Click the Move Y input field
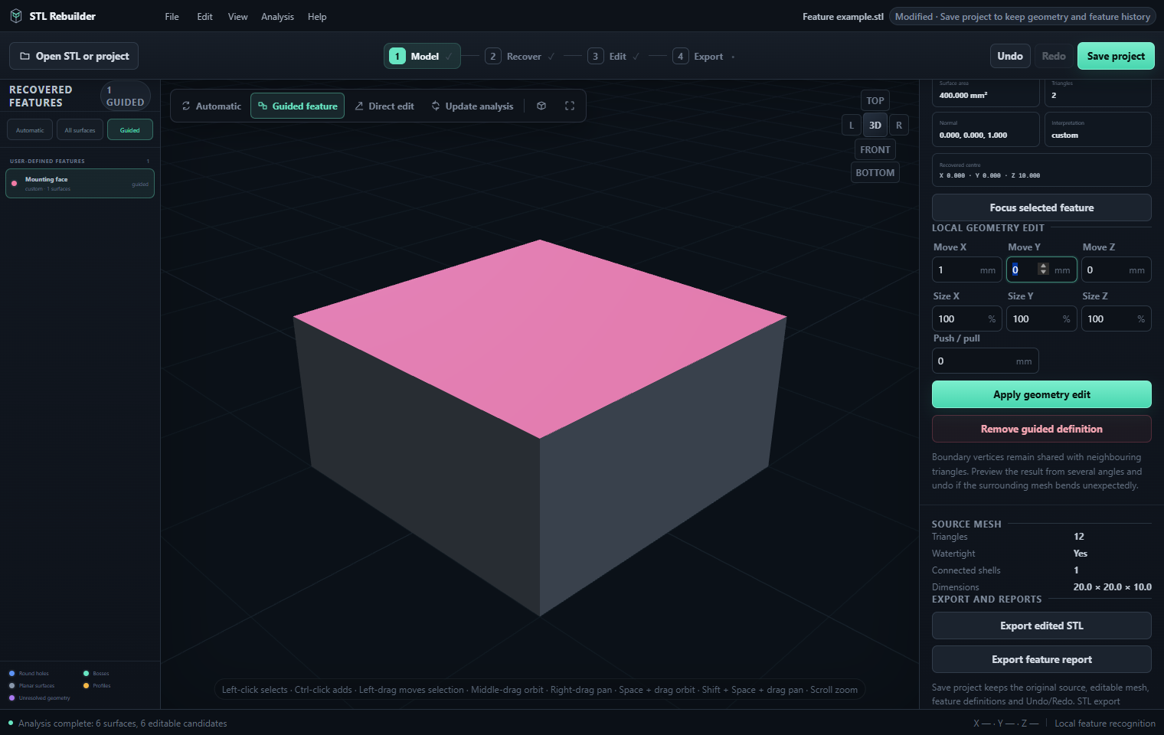The height and width of the screenshot is (735, 1164). click(x=1041, y=269)
